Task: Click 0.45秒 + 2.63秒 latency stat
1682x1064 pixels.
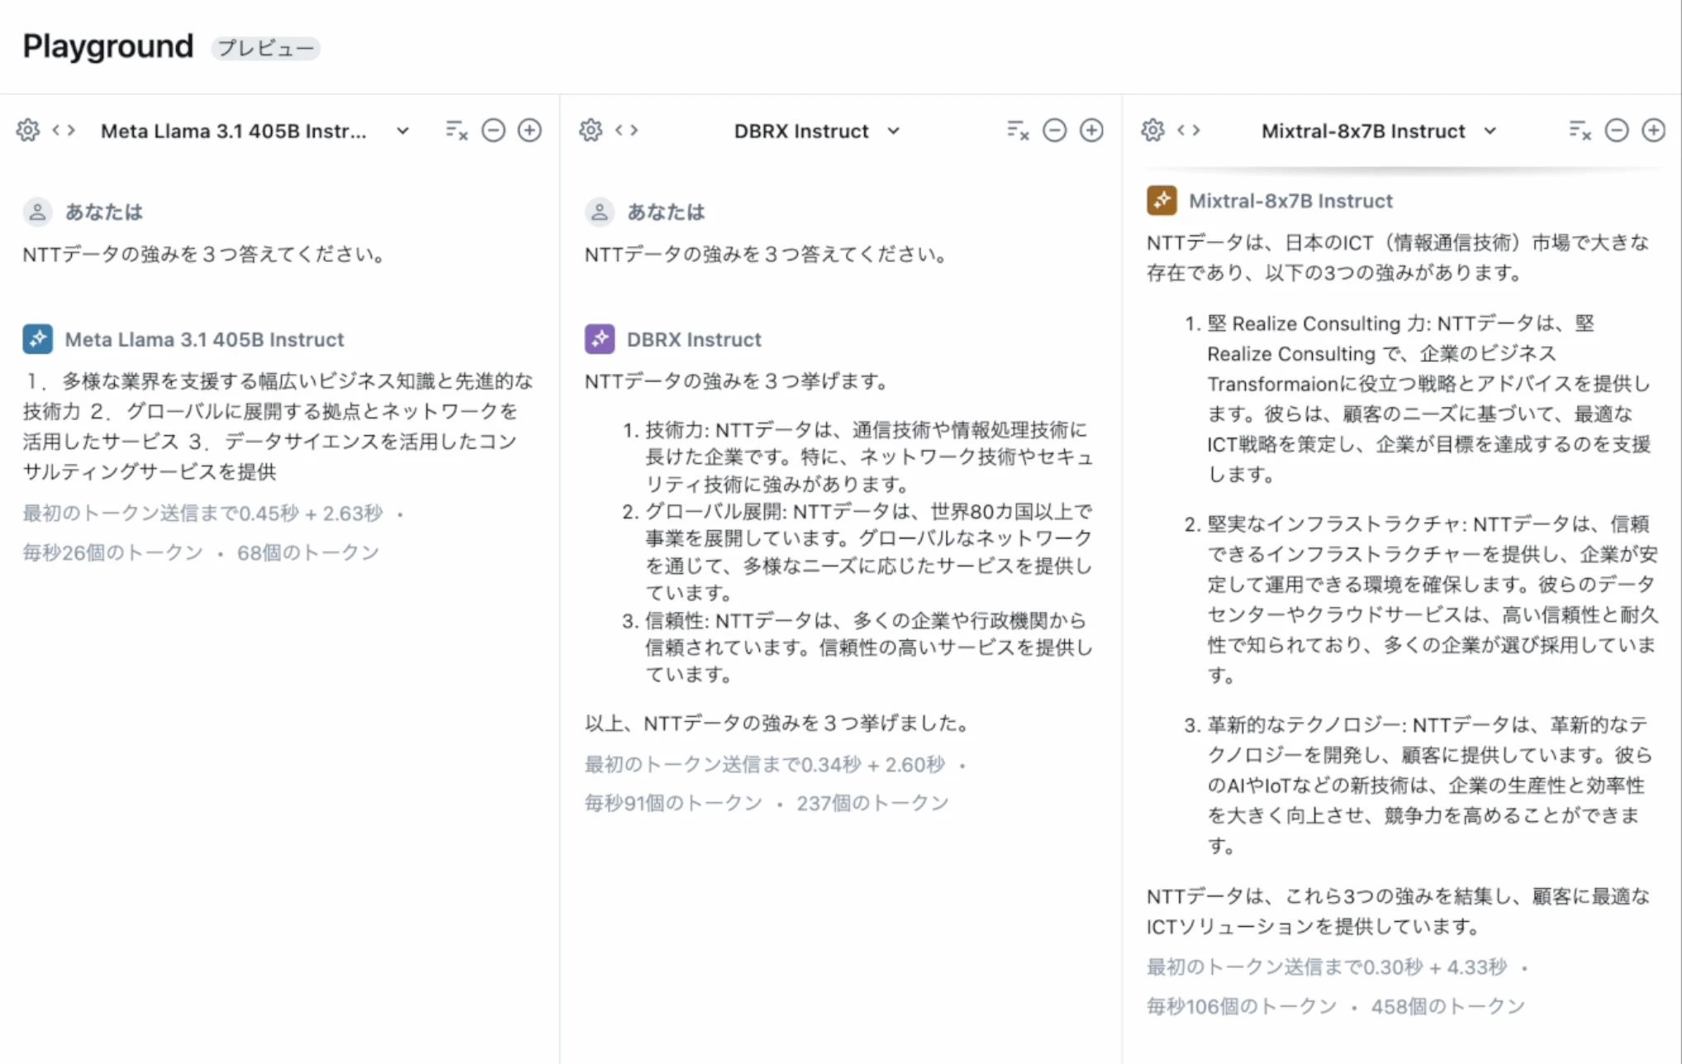Action: click(311, 514)
